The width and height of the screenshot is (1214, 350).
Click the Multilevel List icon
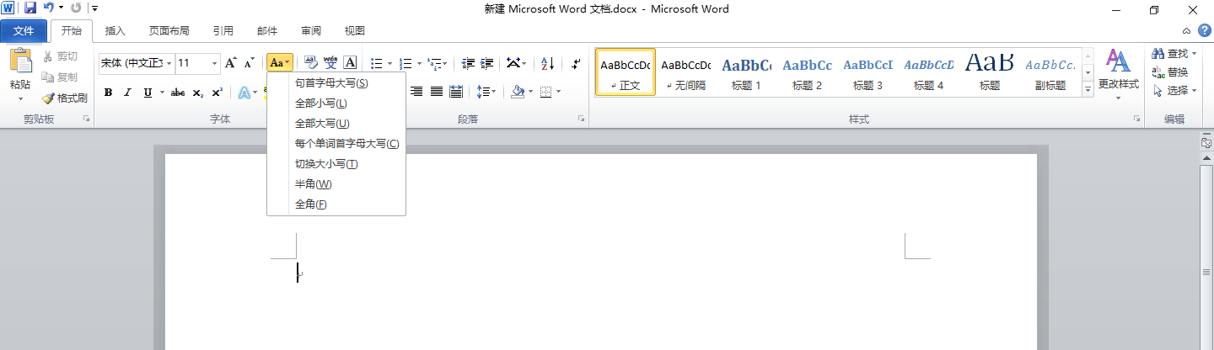coord(434,63)
